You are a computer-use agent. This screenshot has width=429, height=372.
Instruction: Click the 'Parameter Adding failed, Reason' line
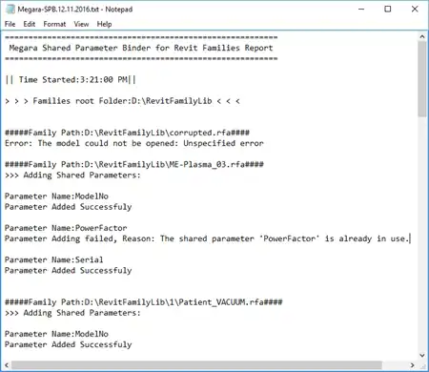click(x=207, y=238)
